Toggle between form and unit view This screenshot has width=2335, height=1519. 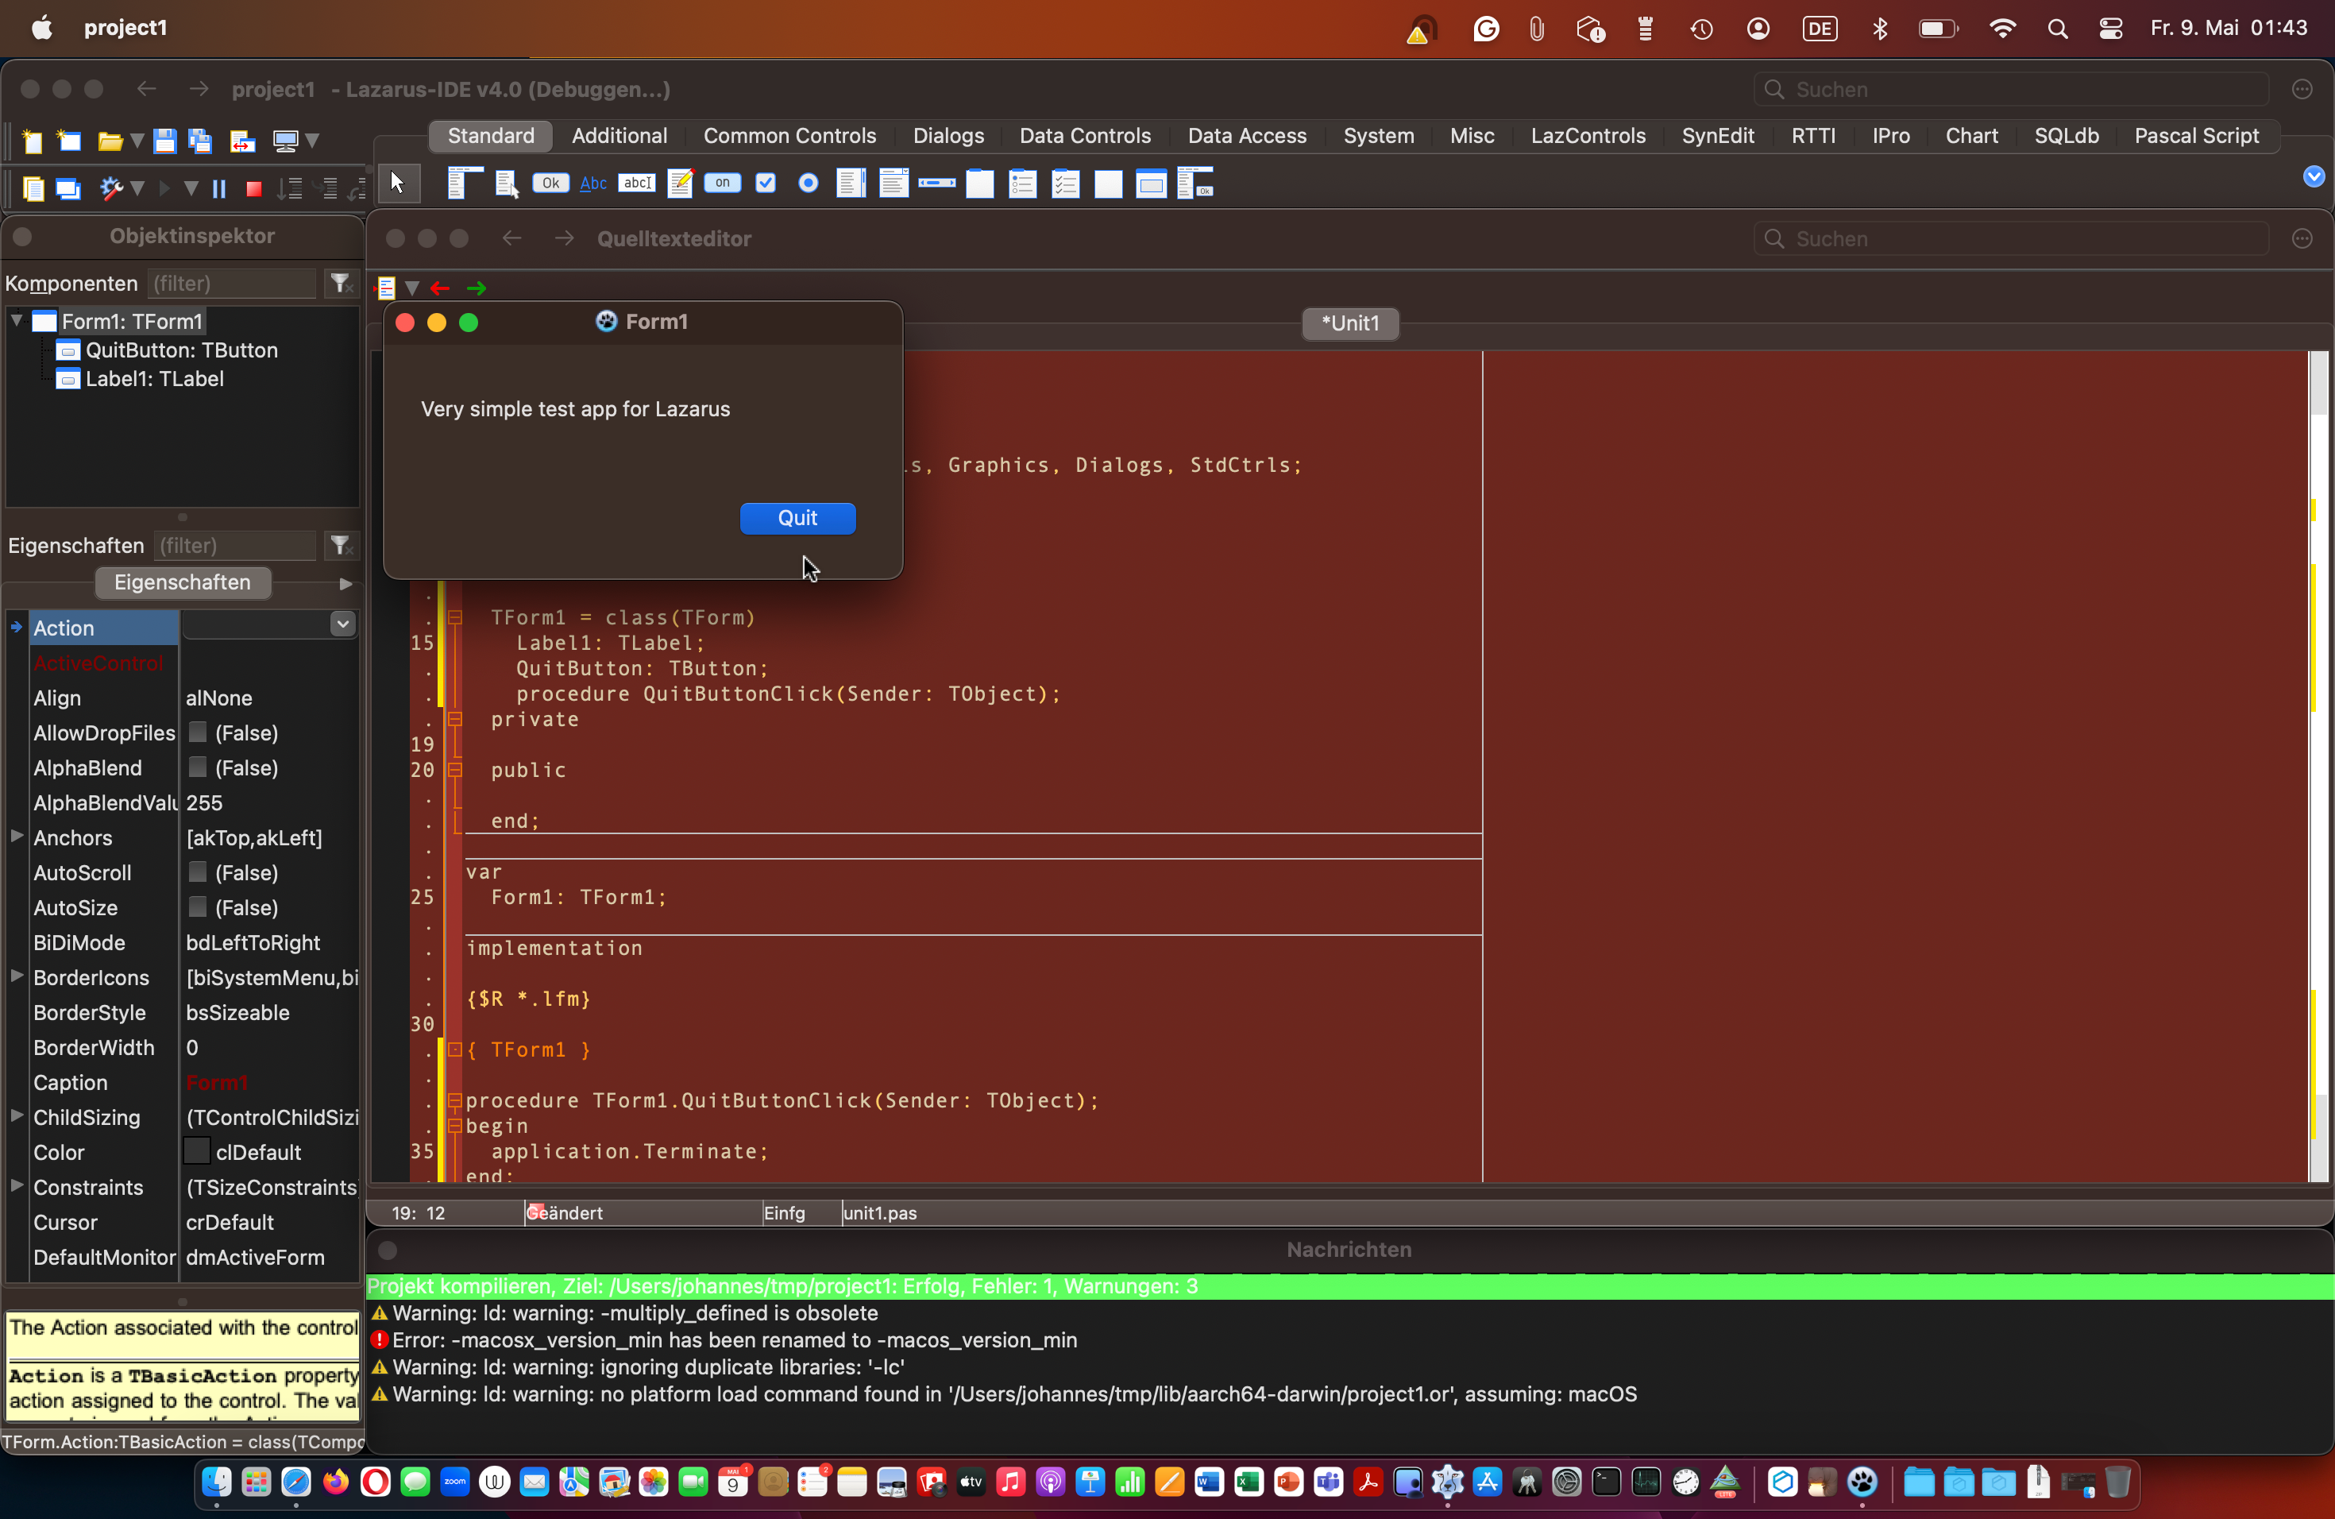[242, 141]
